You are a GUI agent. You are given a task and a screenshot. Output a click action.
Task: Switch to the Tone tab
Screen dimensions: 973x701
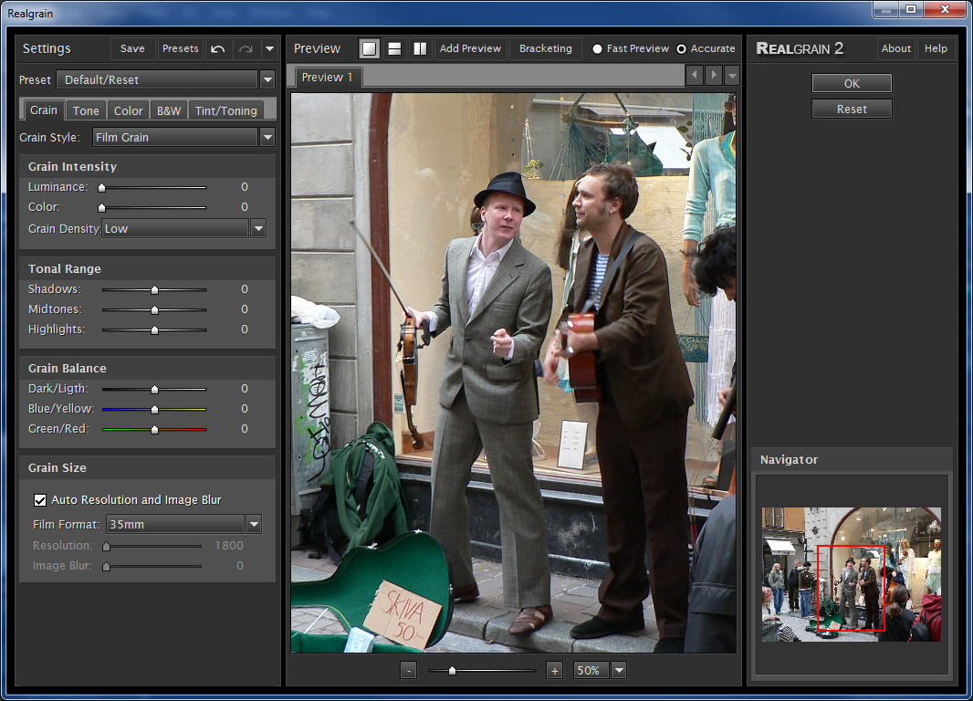point(86,110)
